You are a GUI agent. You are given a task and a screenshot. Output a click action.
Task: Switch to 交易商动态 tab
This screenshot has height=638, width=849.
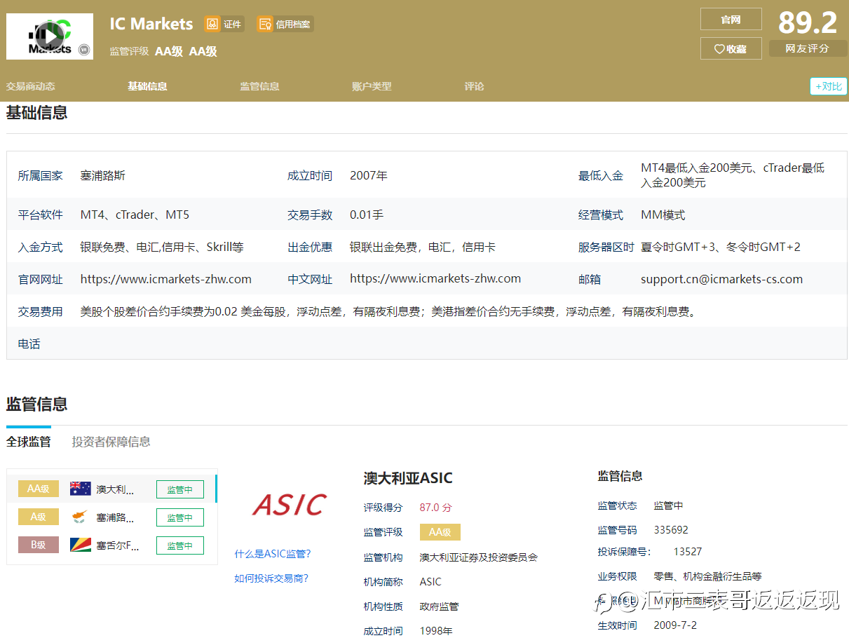coord(31,86)
